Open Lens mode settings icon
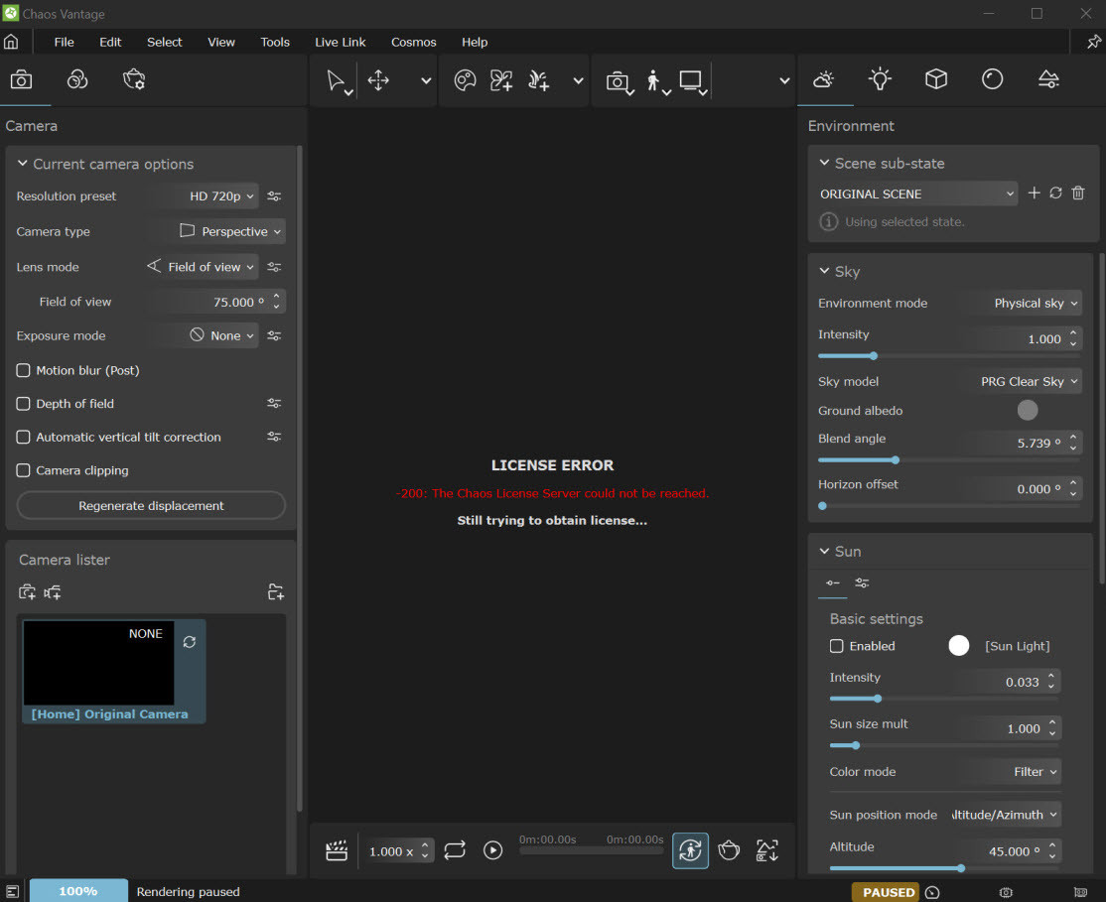Image resolution: width=1106 pixels, height=902 pixels. coord(274,267)
